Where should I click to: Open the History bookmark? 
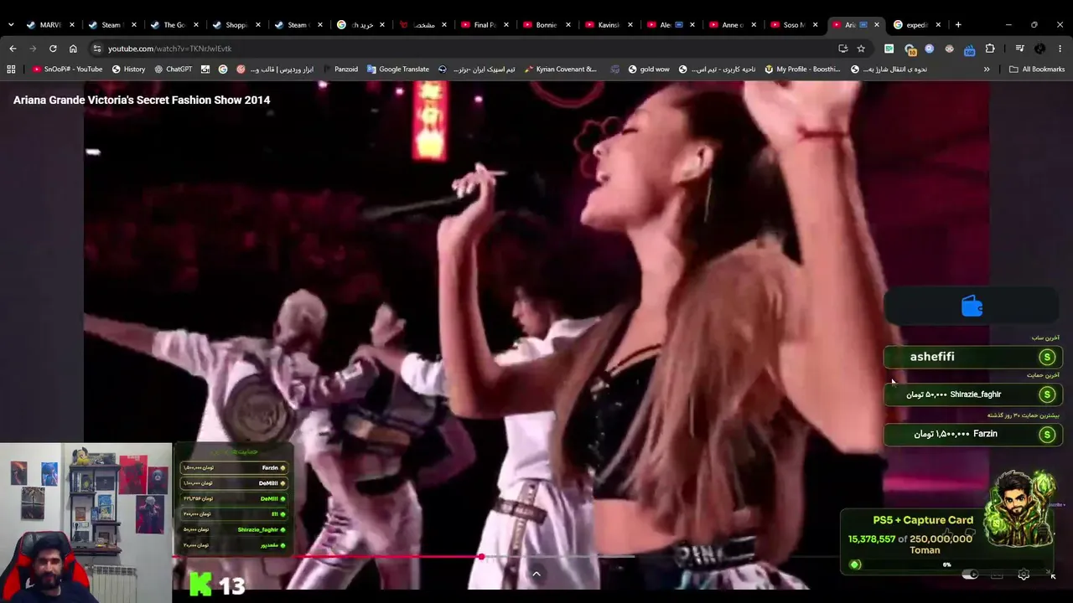[128, 70]
